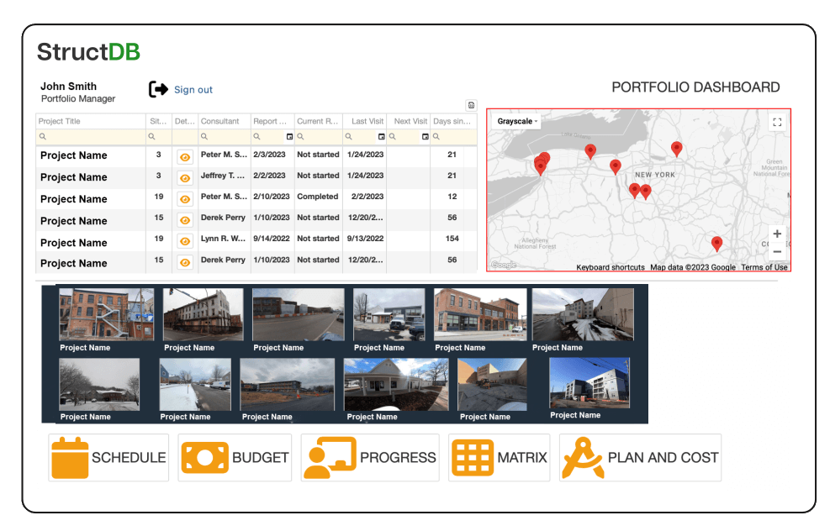
Task: Click the export icon above the project table
Action: click(x=471, y=105)
